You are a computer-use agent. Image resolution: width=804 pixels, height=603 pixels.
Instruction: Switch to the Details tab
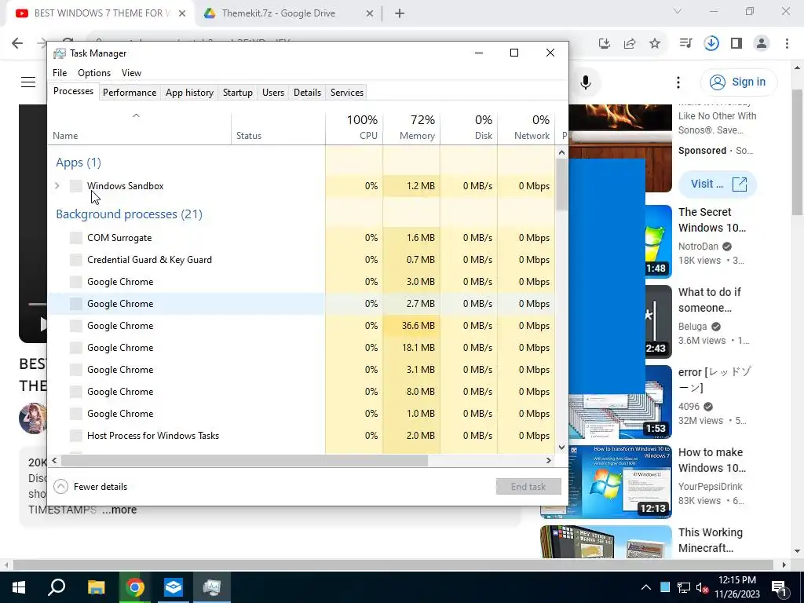point(307,93)
